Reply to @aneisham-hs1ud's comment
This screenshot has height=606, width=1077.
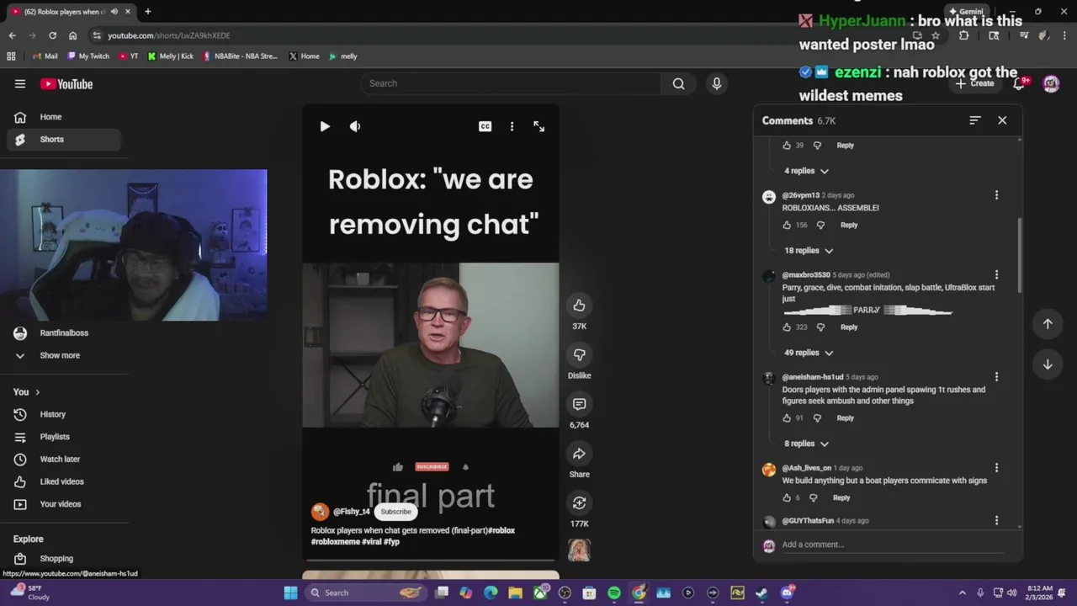tap(845, 418)
